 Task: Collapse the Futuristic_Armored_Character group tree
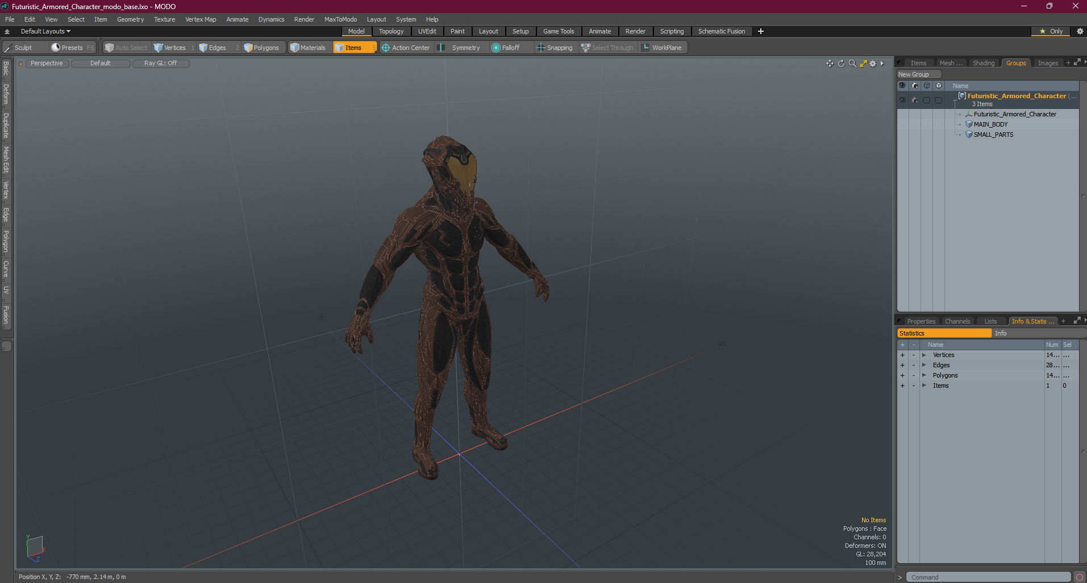[x=955, y=100]
